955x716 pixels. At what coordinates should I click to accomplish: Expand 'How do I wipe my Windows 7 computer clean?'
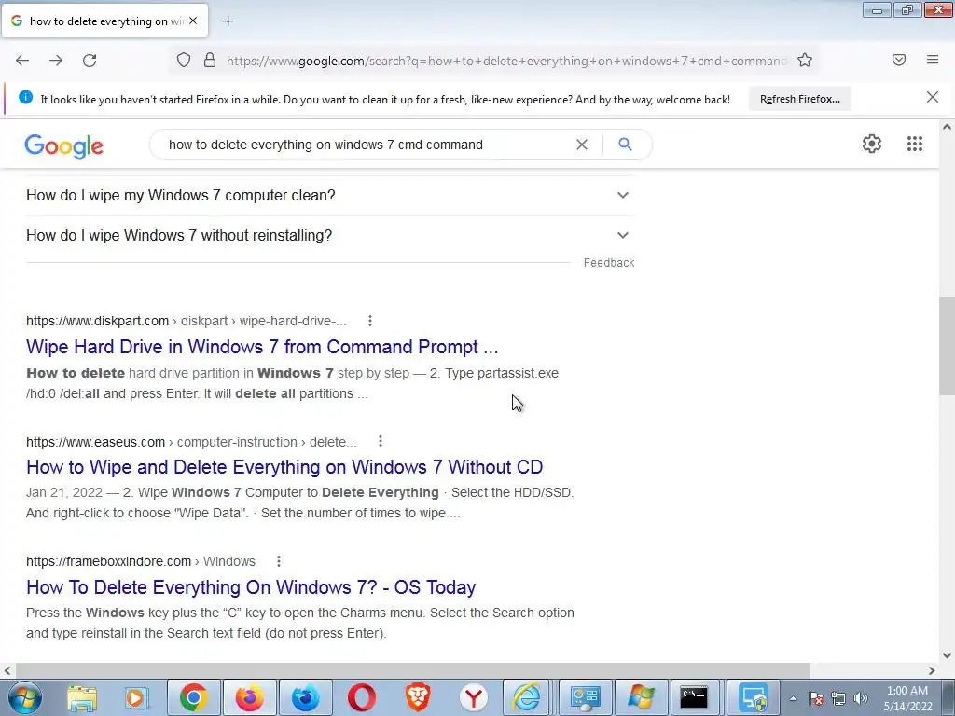point(330,196)
